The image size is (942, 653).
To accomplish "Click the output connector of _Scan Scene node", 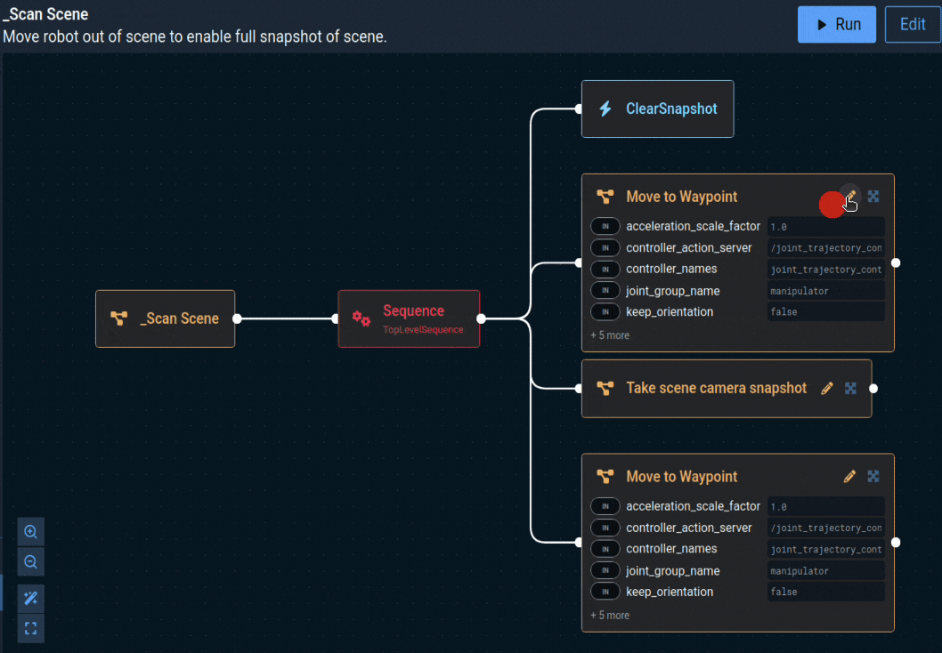I will point(238,318).
